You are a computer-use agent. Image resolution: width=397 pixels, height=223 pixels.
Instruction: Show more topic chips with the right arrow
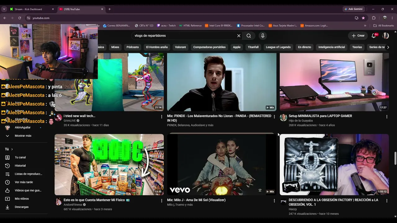[388, 47]
